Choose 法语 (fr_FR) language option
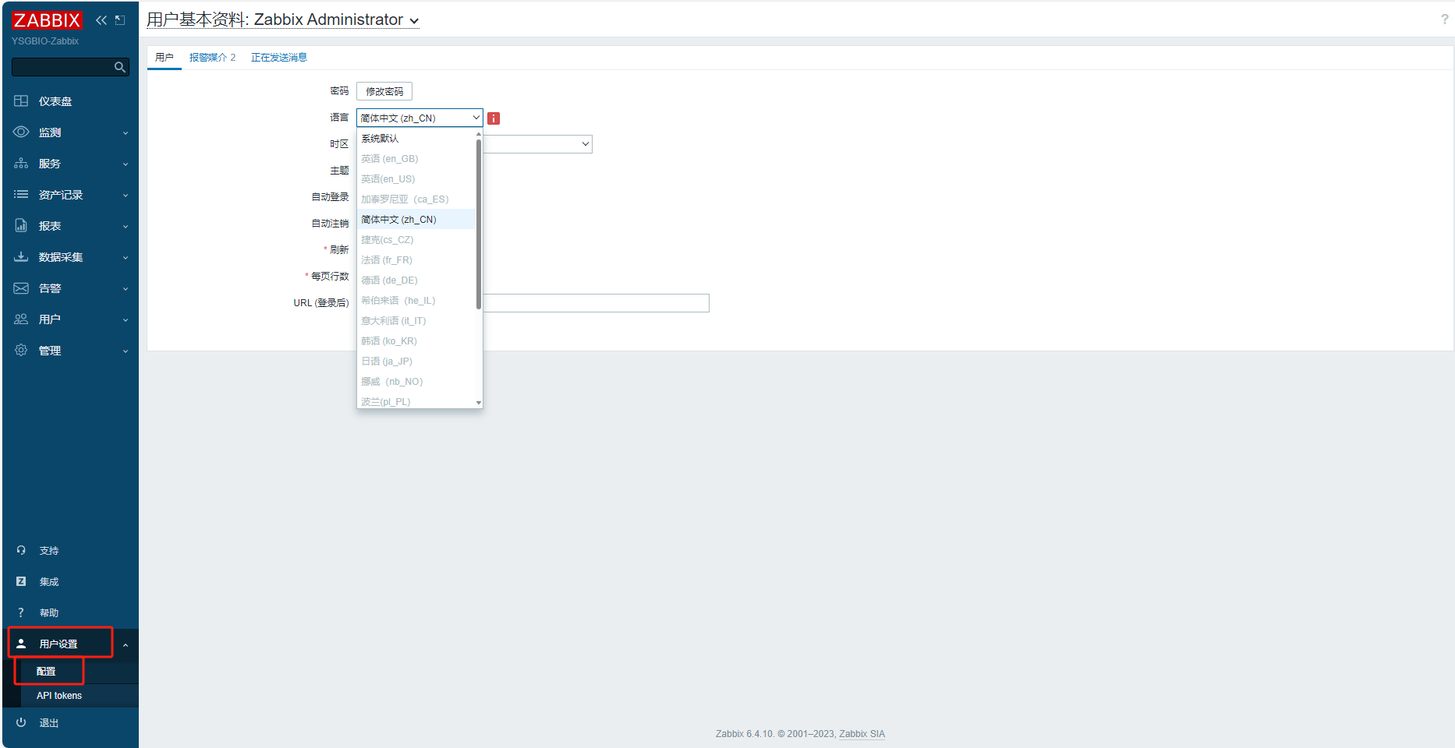The image size is (1455, 748). coord(416,260)
